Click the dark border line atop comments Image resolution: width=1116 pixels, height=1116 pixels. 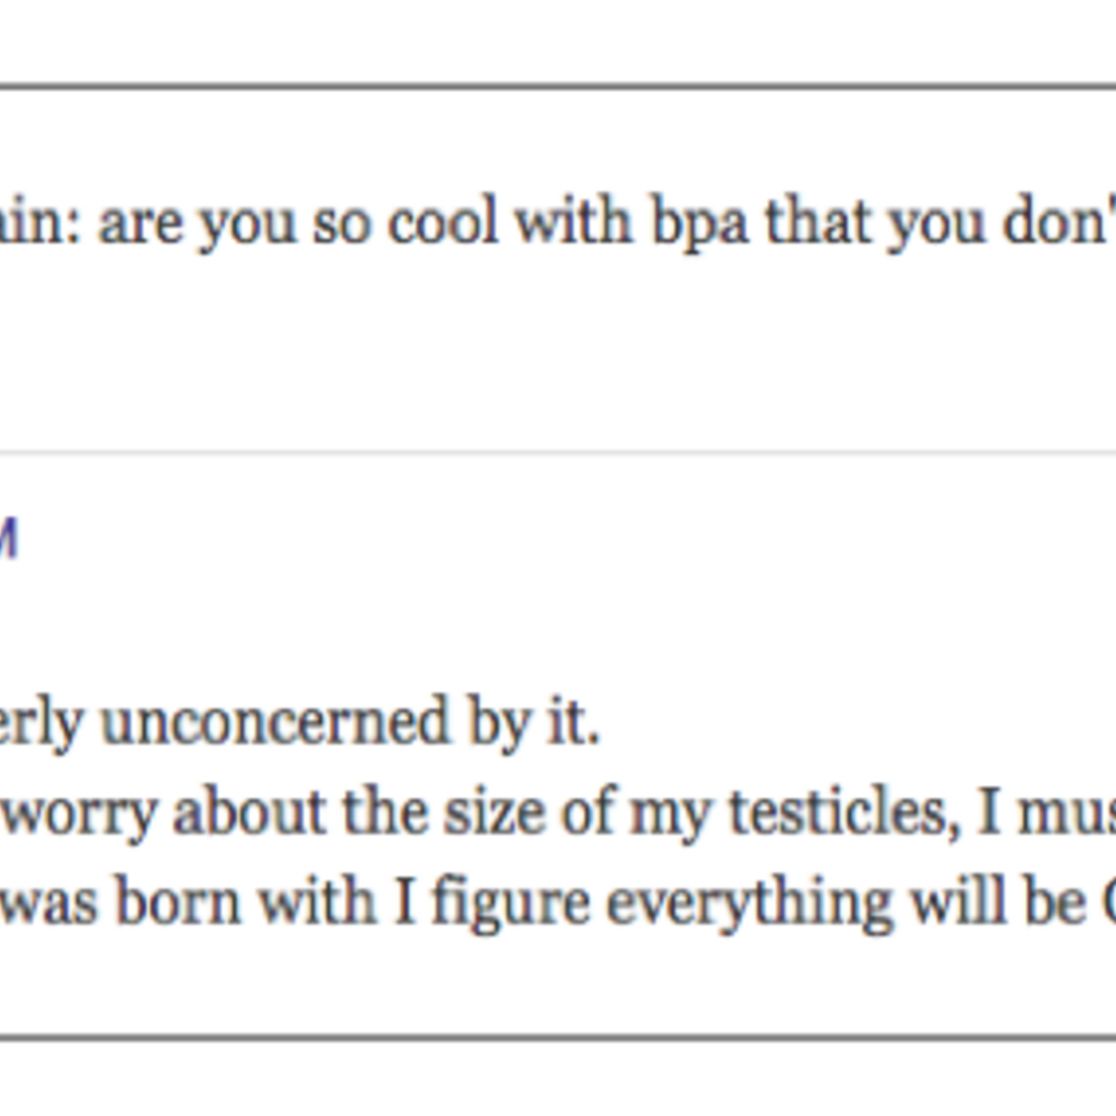click(558, 86)
